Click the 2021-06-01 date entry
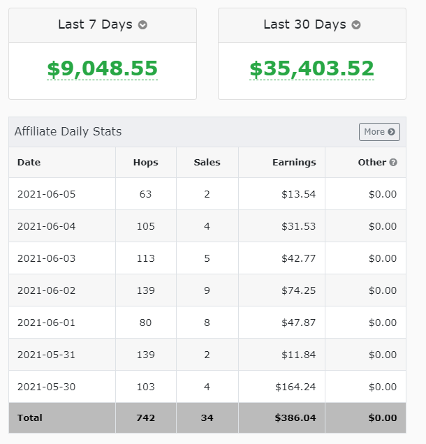Screen dimensions: 426x444 click(x=46, y=323)
